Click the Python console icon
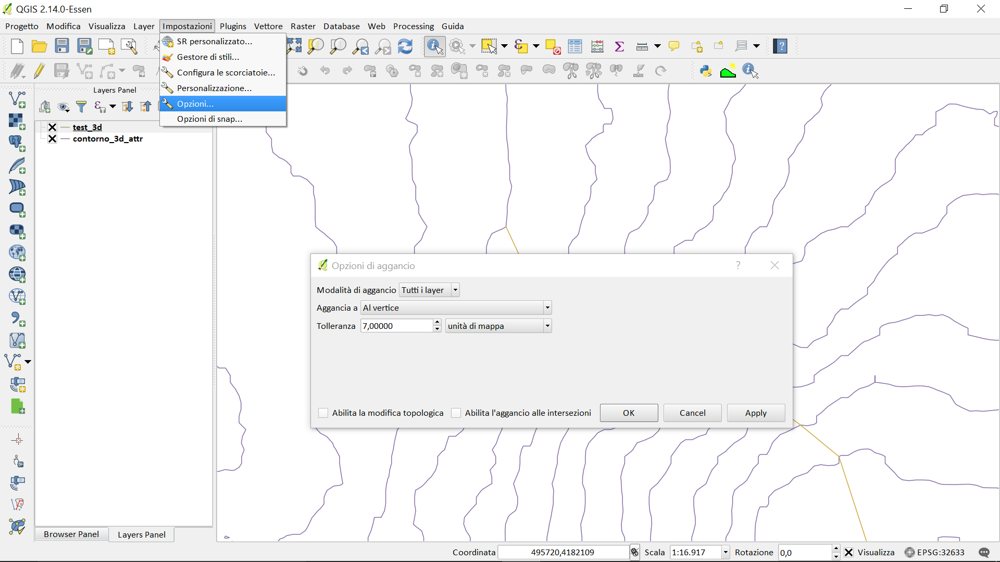This screenshot has width=1000, height=562. [706, 71]
